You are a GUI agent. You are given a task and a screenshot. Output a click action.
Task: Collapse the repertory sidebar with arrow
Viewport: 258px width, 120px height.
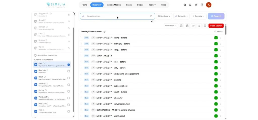[75, 14]
